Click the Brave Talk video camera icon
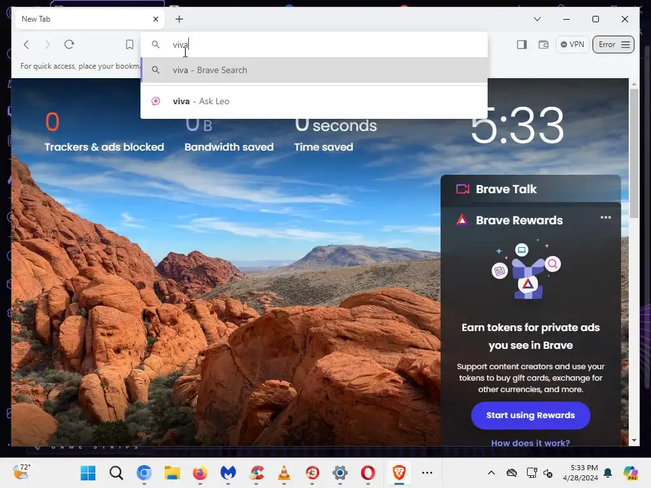The width and height of the screenshot is (651, 488). [x=463, y=189]
